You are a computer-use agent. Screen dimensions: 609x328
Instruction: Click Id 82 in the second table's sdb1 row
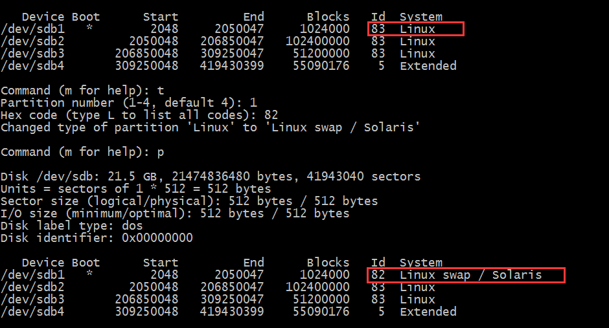pyautogui.click(x=378, y=275)
